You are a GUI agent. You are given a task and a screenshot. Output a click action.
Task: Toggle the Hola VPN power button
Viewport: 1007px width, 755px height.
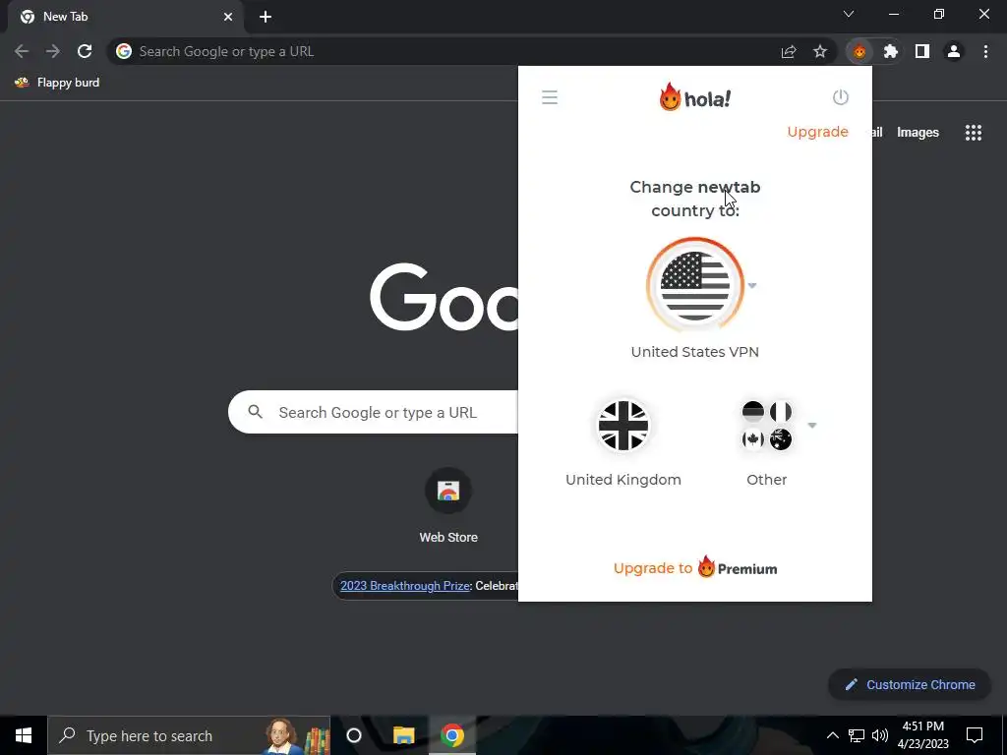click(840, 97)
